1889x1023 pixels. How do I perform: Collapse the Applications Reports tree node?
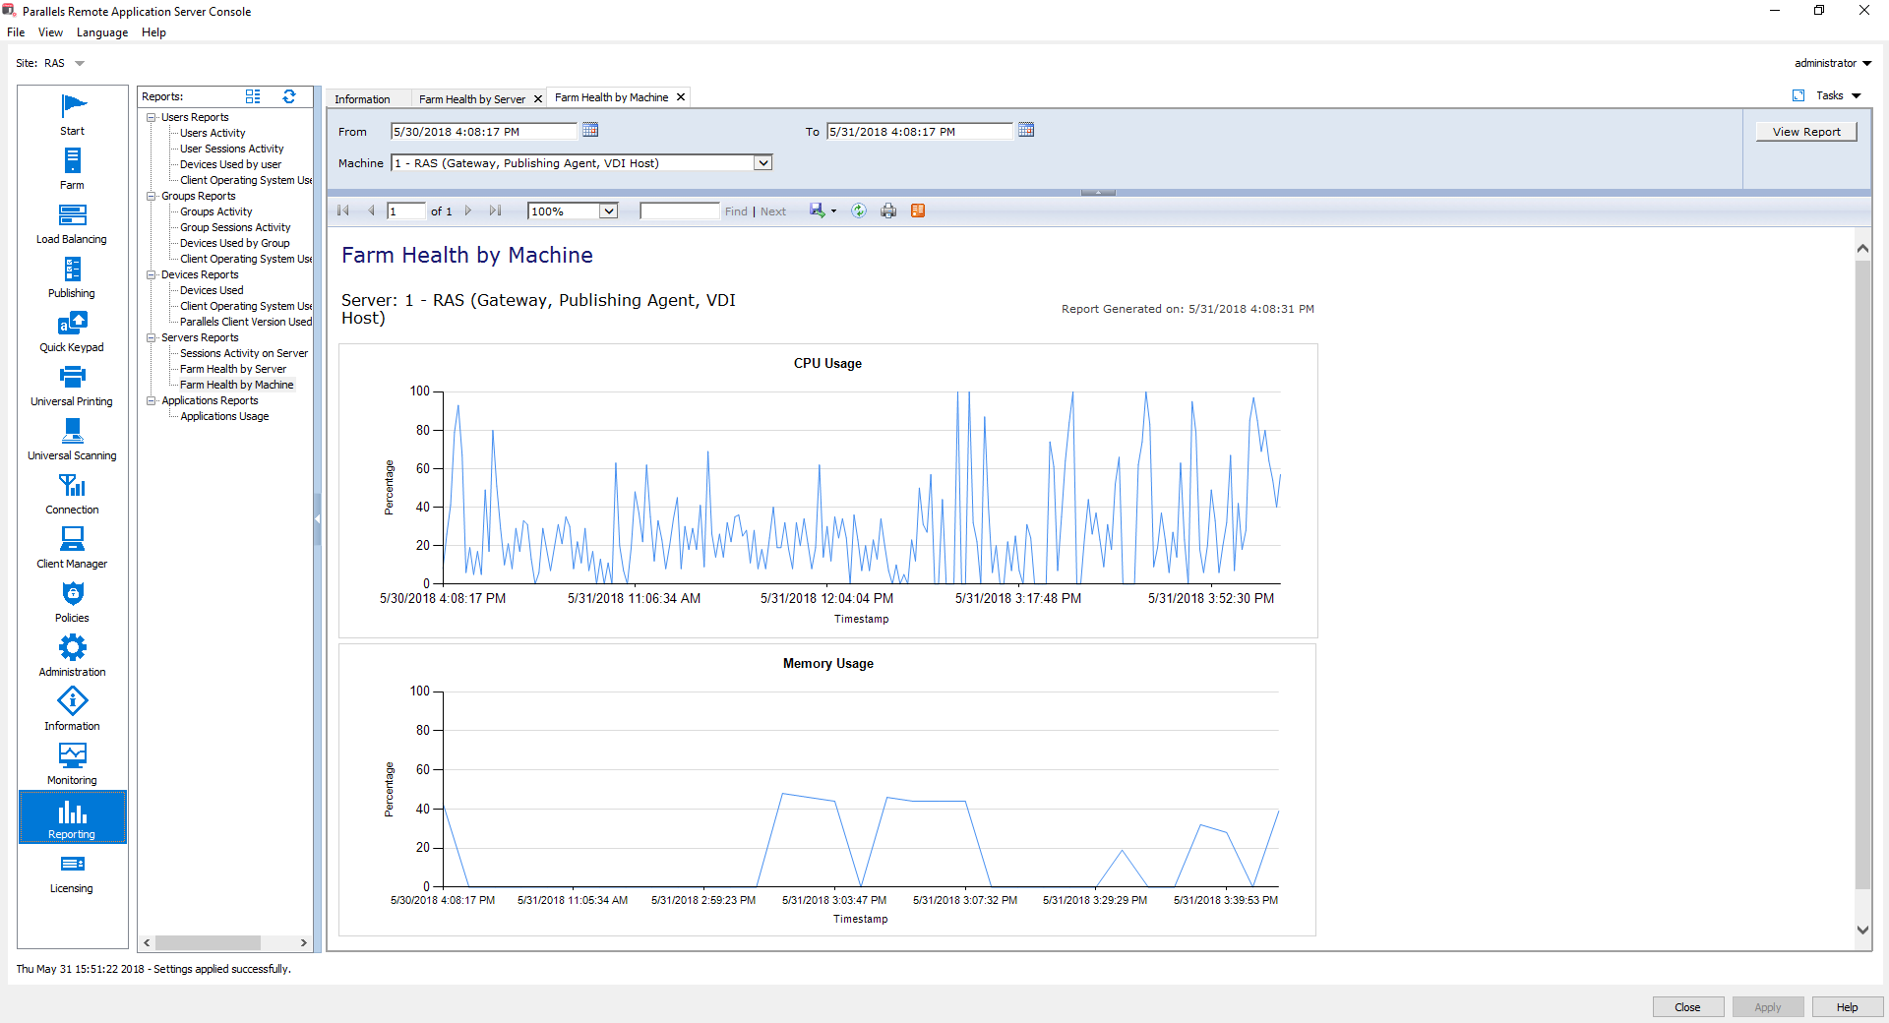click(152, 400)
